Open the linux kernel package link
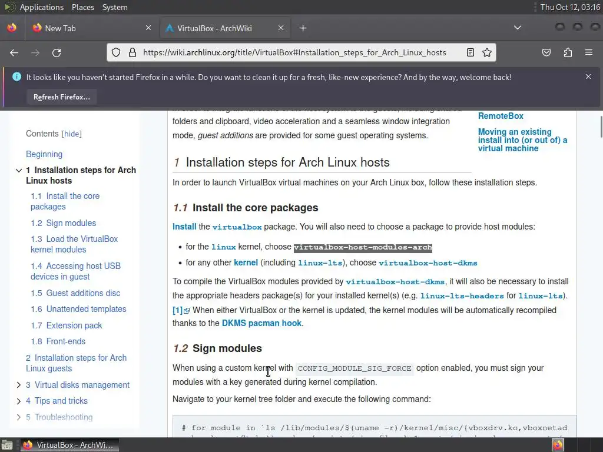603x452 pixels. (223, 247)
